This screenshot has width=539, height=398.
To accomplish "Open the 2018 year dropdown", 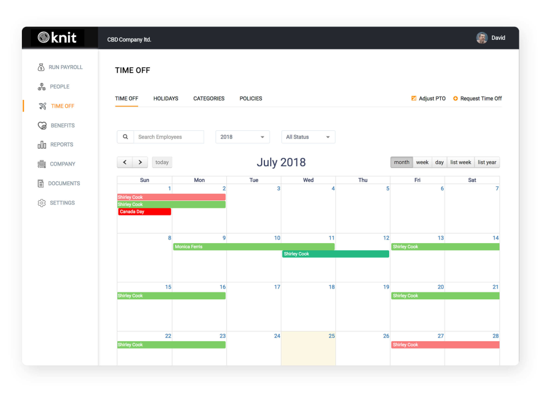I will click(x=243, y=136).
